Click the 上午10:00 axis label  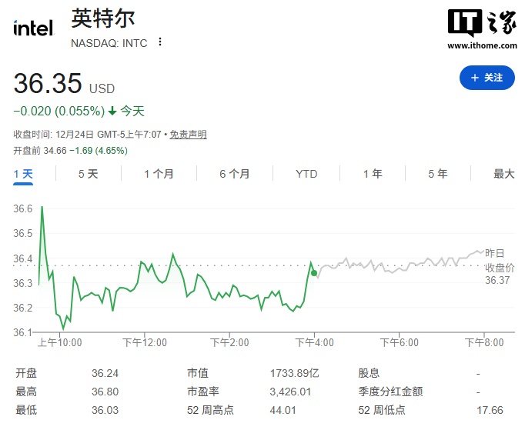[x=59, y=342]
